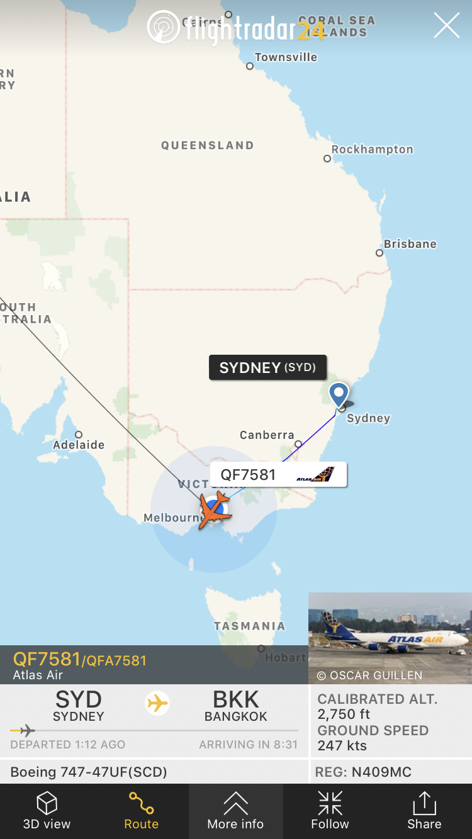Tap the Flightradar24 logo
This screenshot has height=839, width=472.
236,28
